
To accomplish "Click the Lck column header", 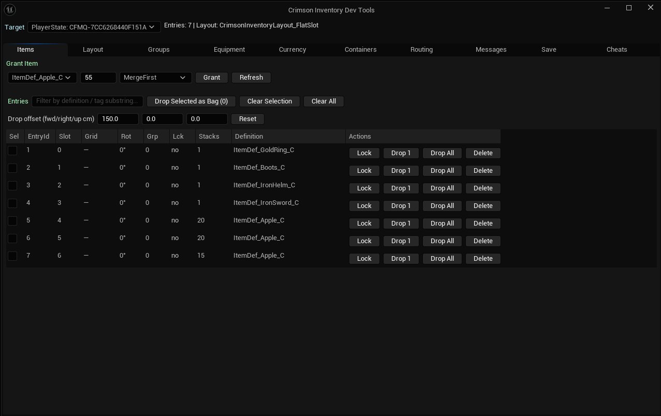I will (x=182, y=137).
